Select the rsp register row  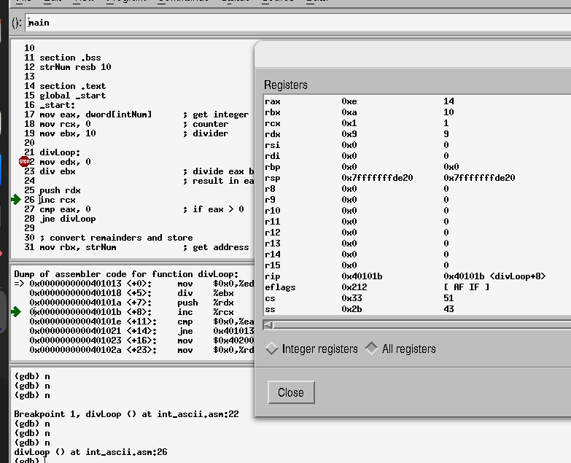click(417, 178)
